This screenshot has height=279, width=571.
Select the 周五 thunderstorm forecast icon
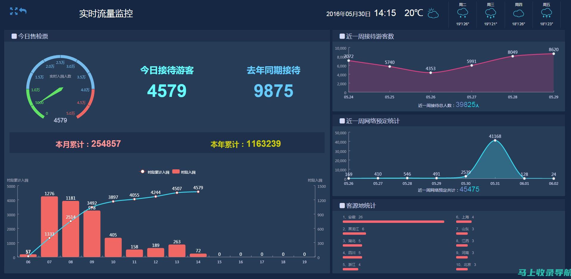pyautogui.click(x=546, y=13)
